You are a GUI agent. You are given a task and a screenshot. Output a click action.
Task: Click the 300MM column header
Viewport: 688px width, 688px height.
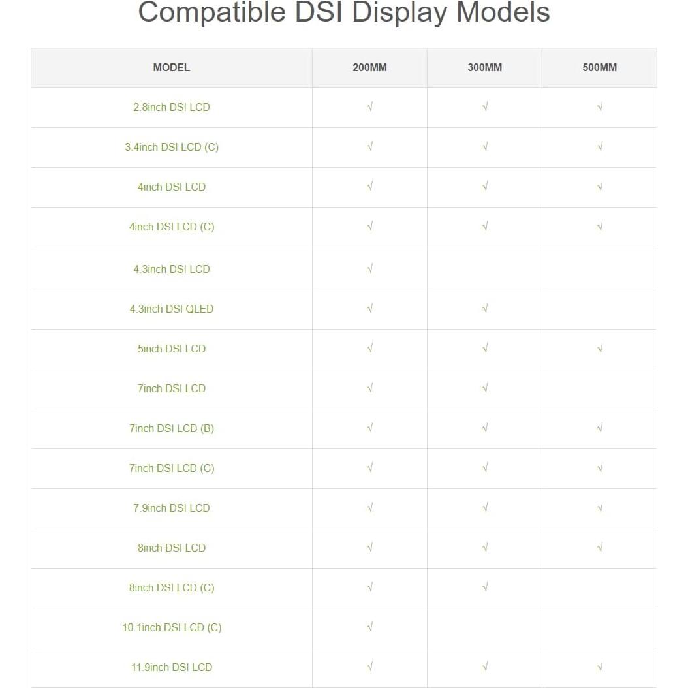(x=484, y=67)
